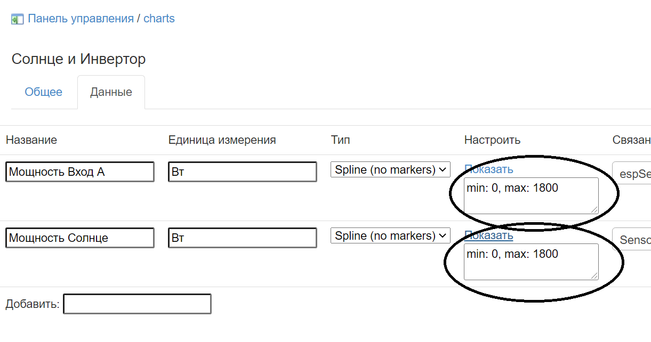This screenshot has width=651, height=342.
Task: Click the Sensor linked object field
Action: (x=634, y=239)
